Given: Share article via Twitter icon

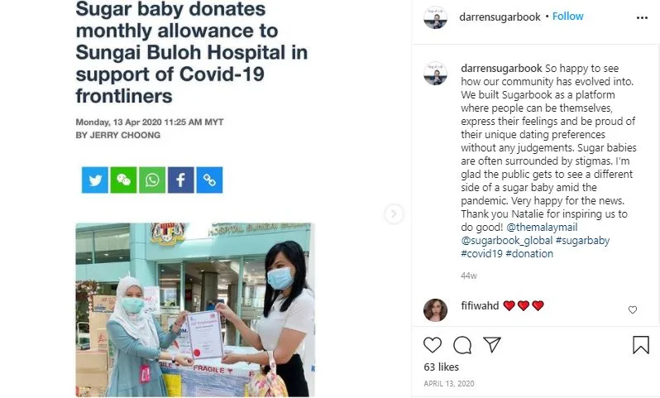Looking at the screenshot, I should pyautogui.click(x=95, y=180).
